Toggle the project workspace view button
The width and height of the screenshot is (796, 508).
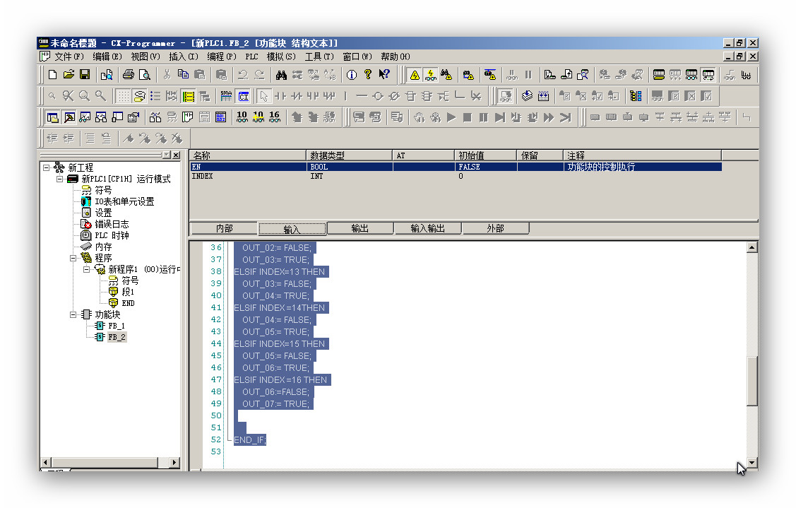tap(53, 117)
